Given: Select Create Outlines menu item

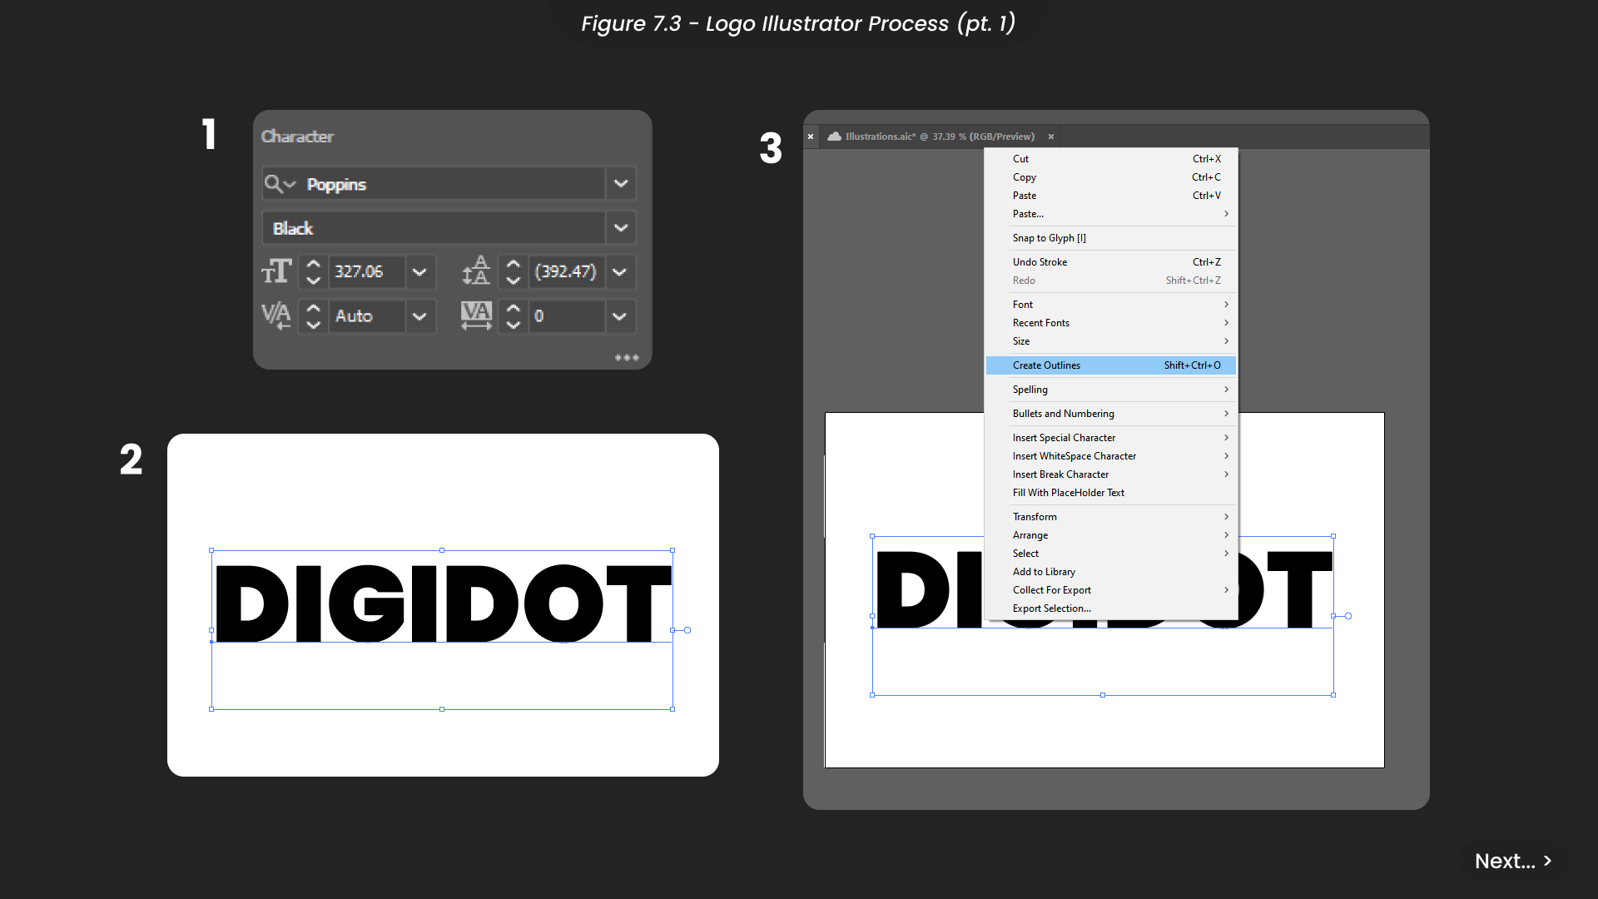Looking at the screenshot, I should coord(1111,365).
